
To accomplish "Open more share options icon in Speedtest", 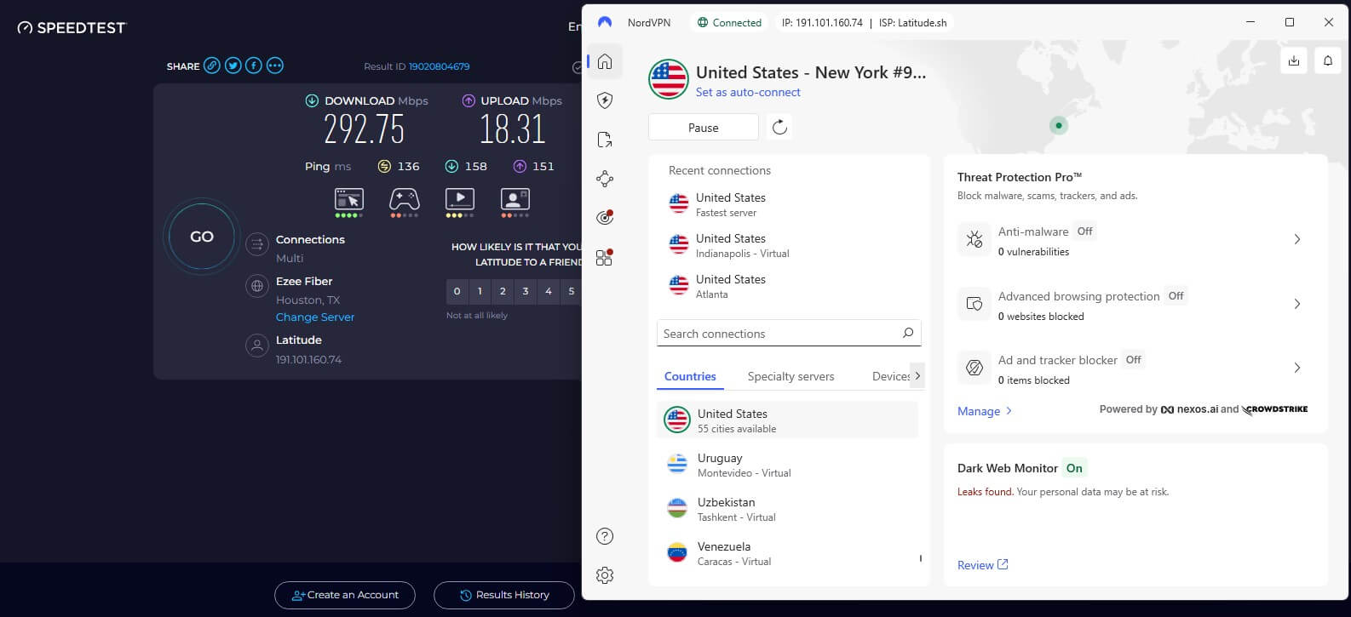I will coord(274,66).
